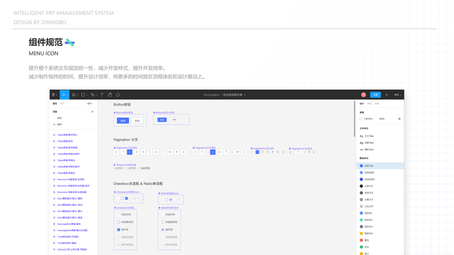Click the large blue 按钮 button

click(123, 121)
